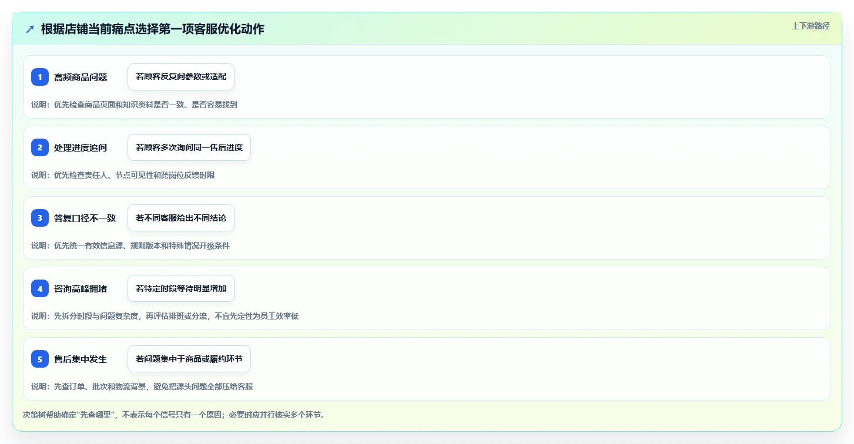Click the step number 1 badge

click(x=40, y=77)
